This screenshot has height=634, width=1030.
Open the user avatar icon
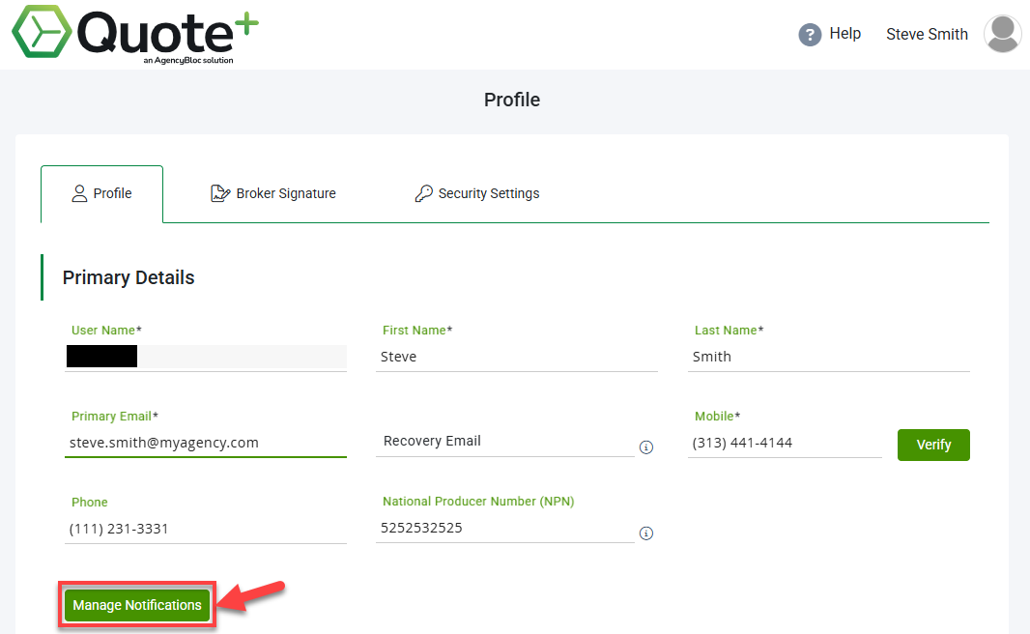click(1002, 34)
